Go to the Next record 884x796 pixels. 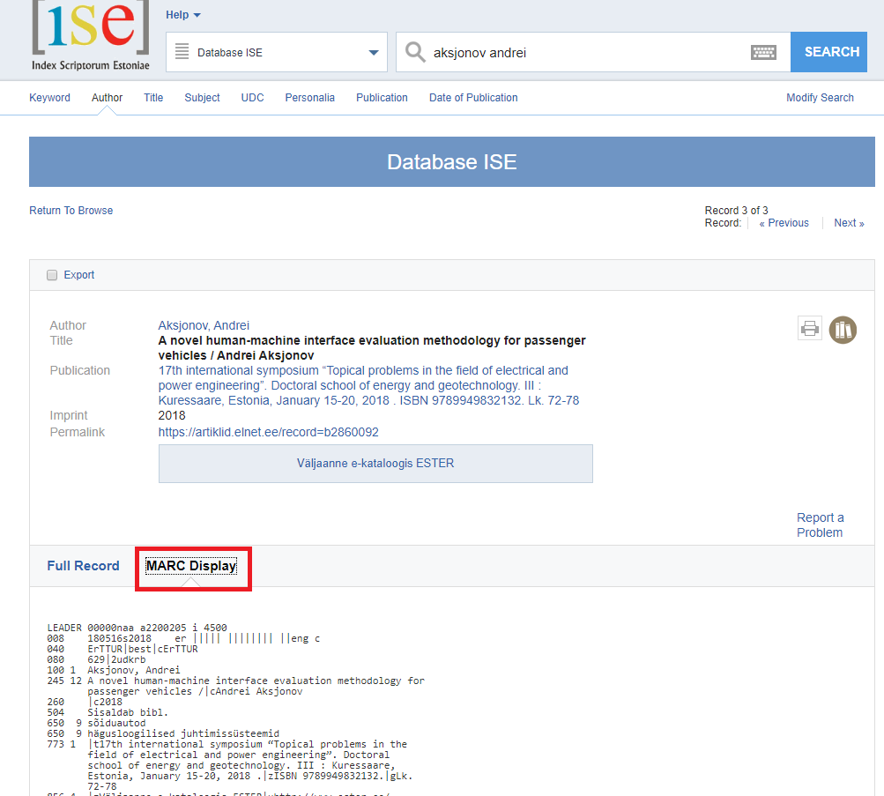pos(849,223)
